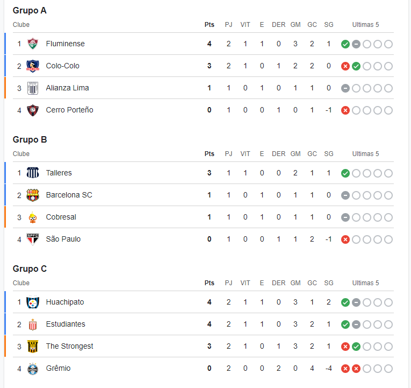Click the Fluminense club crest

point(33,44)
